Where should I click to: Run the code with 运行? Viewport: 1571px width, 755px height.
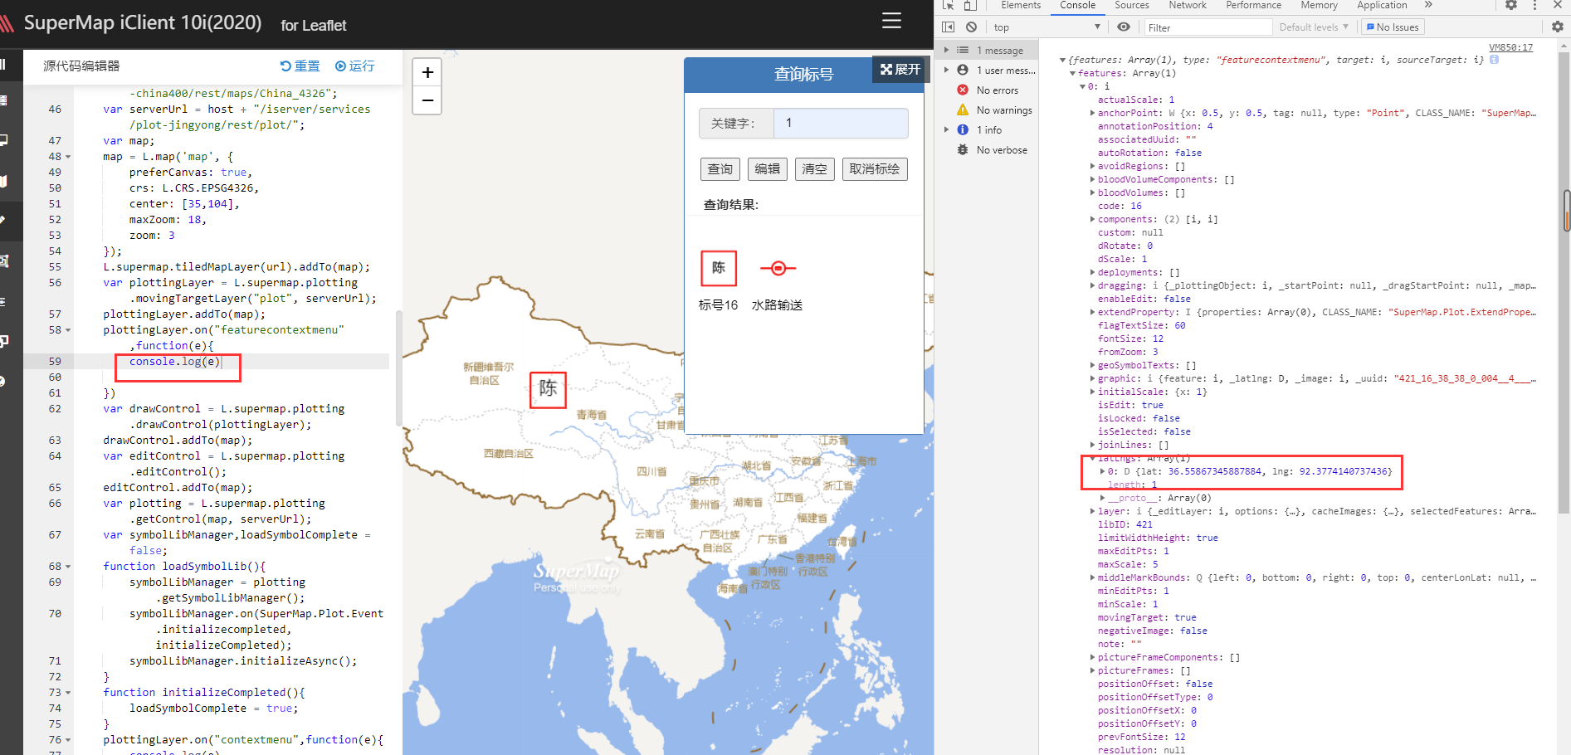pos(354,66)
